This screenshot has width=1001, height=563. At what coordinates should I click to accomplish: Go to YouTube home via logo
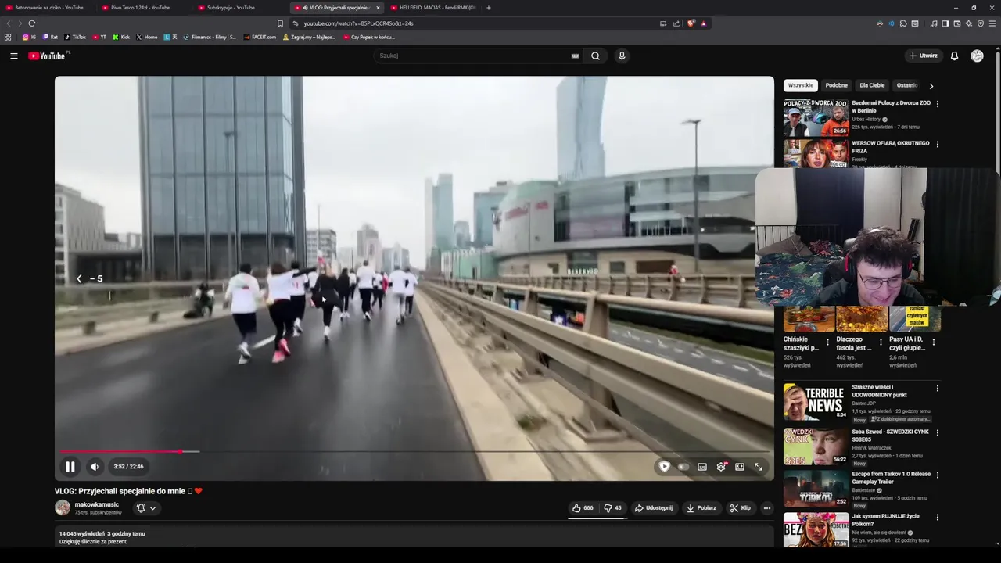tap(47, 56)
